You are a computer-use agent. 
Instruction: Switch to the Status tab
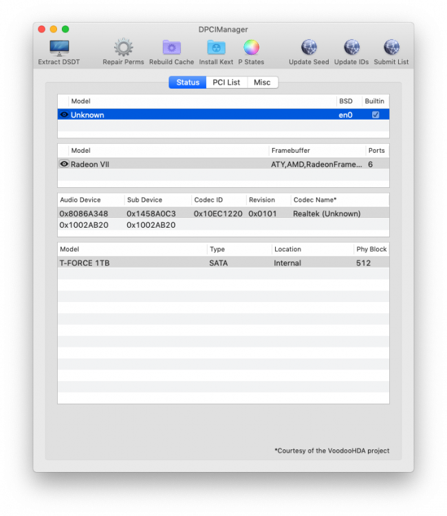click(x=188, y=83)
